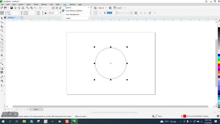The height and width of the screenshot is (124, 220).
Task: Choose Save Settings as Default
Action: click(x=76, y=11)
